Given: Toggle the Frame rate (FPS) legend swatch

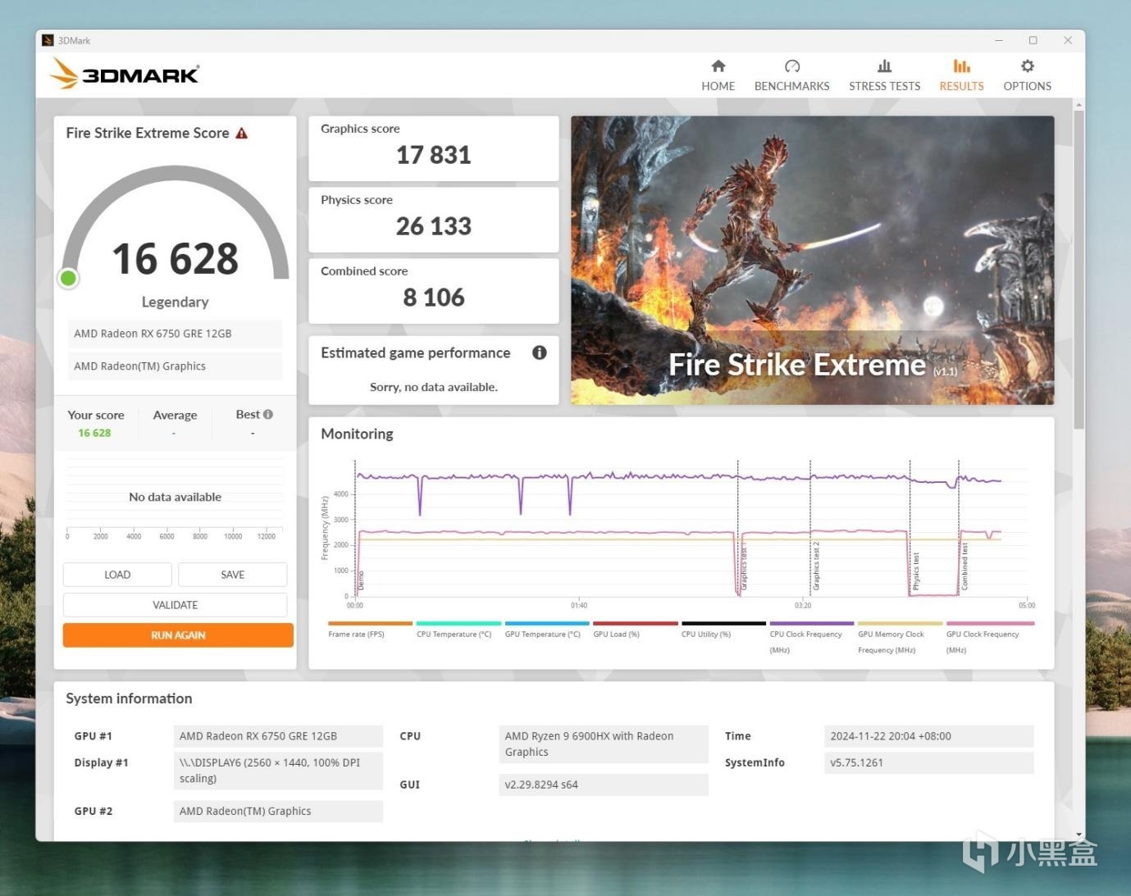Looking at the screenshot, I should (370, 624).
